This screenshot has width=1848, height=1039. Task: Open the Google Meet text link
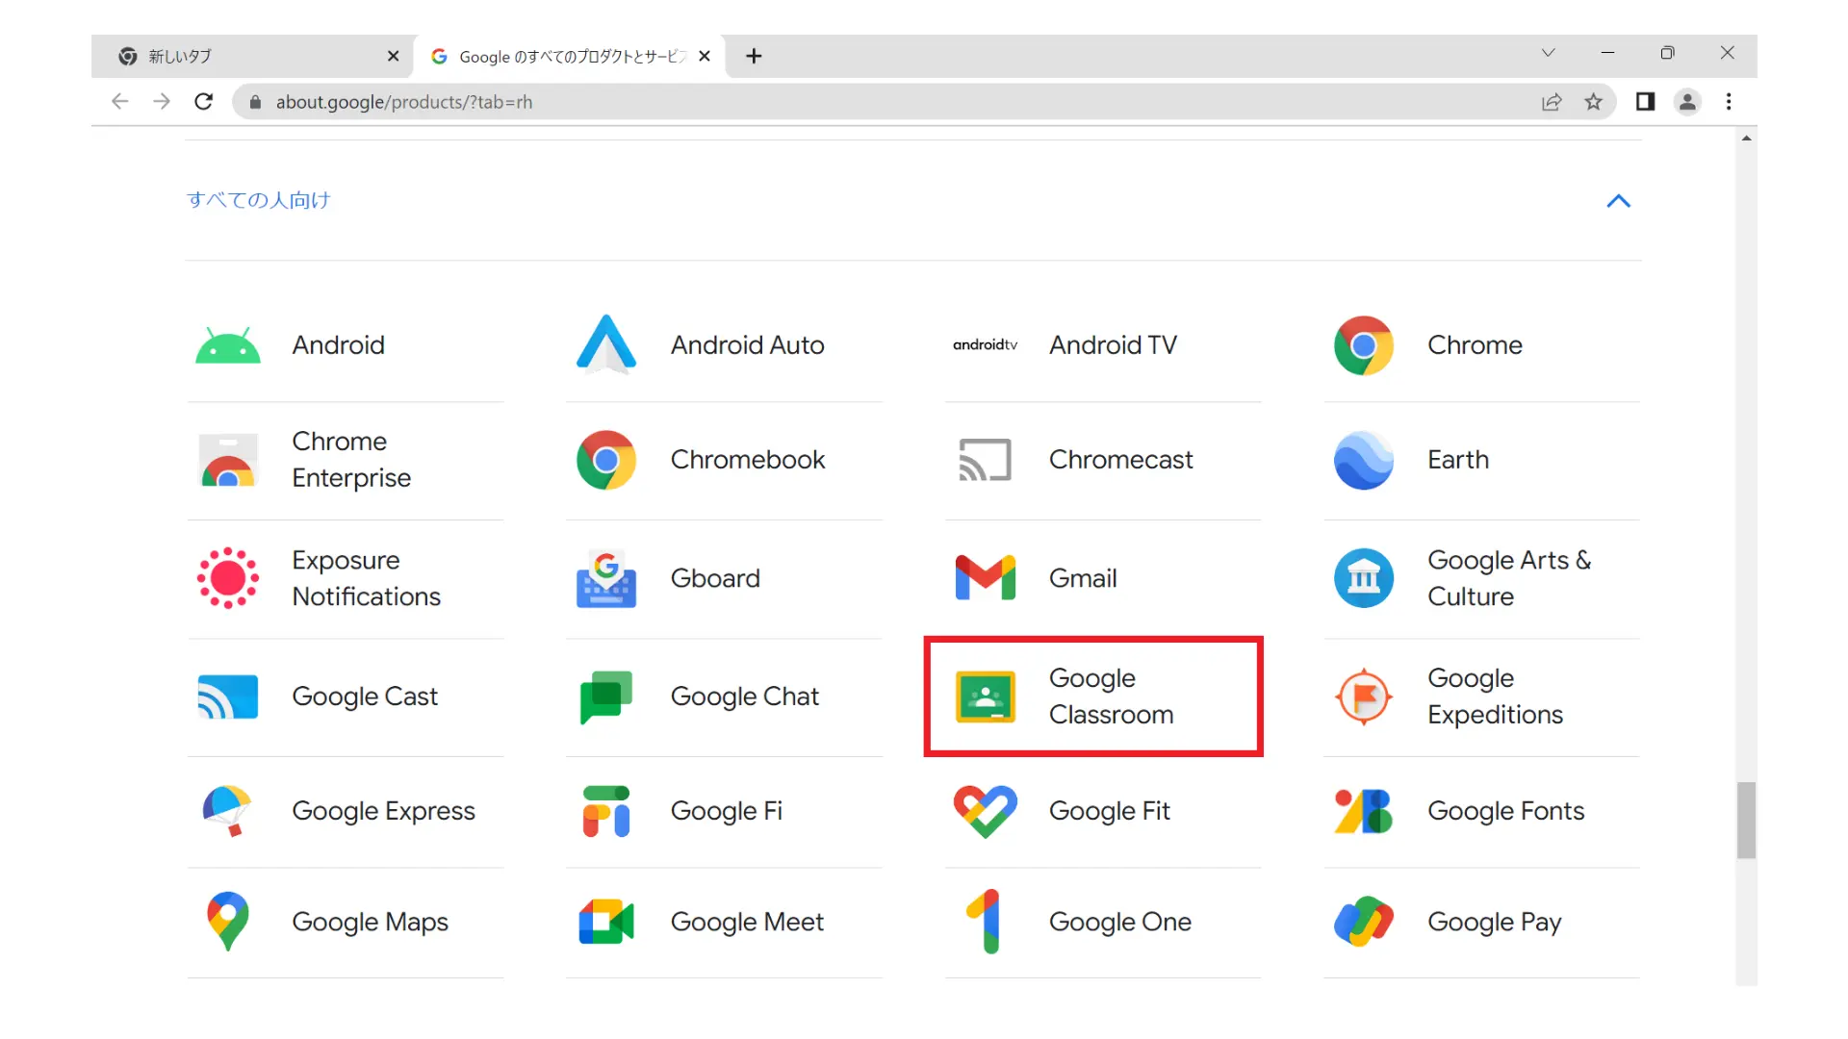747,922
